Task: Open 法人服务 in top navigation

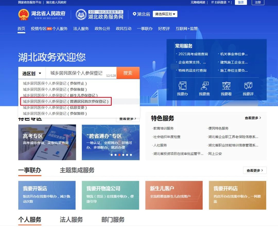Action: click(x=81, y=29)
